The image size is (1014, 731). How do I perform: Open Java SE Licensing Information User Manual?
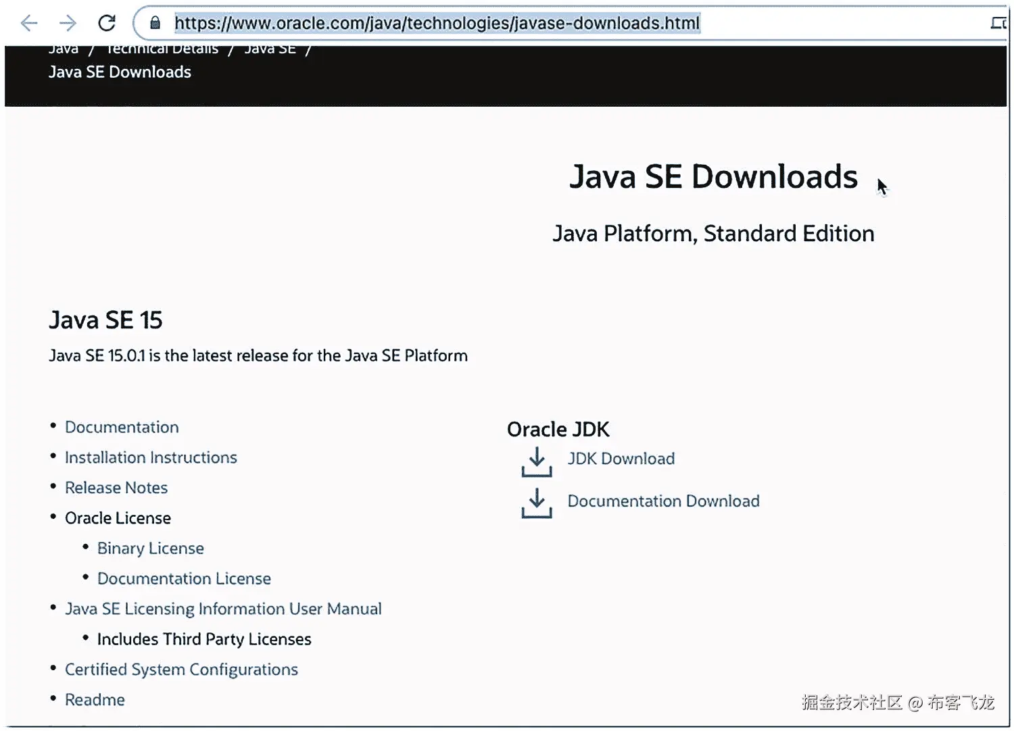pyautogui.click(x=223, y=609)
